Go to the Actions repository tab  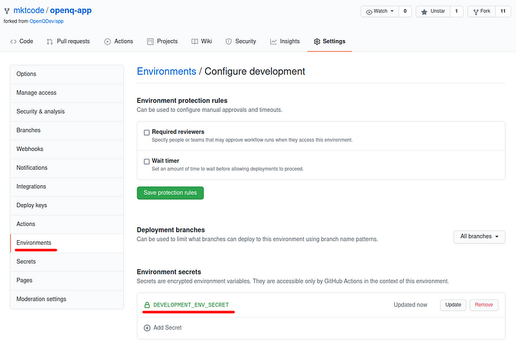click(119, 41)
